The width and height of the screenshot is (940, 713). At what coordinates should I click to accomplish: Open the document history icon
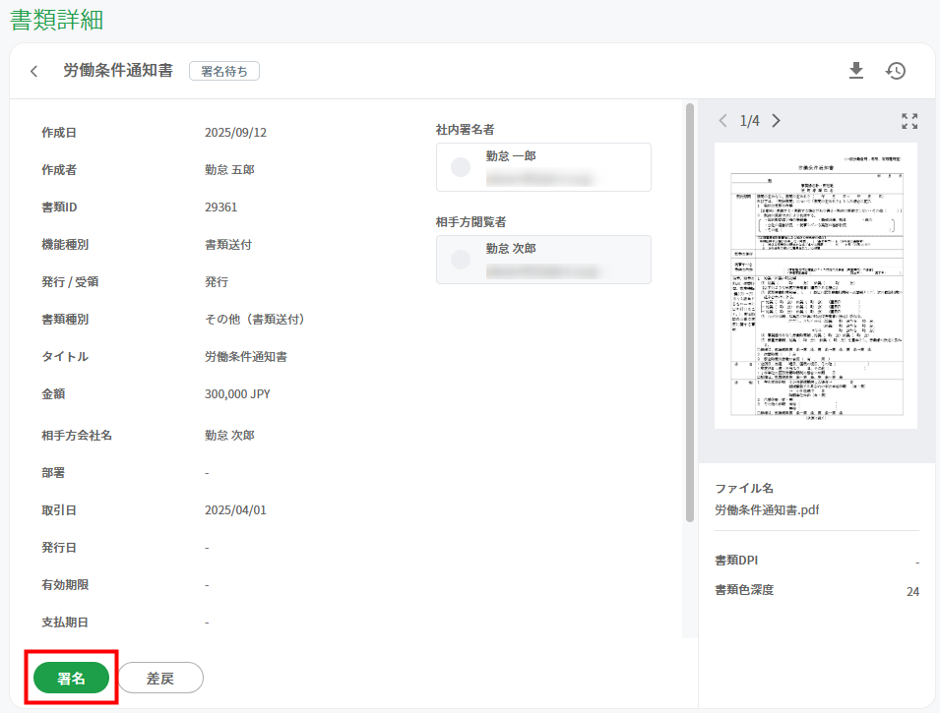click(x=896, y=70)
